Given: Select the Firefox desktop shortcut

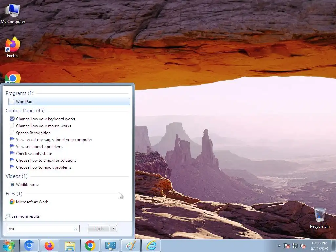Looking at the screenshot, I should click(13, 47).
